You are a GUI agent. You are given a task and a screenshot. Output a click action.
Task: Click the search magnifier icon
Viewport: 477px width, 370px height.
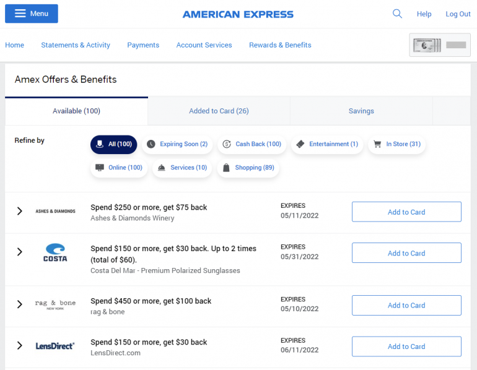pos(397,14)
